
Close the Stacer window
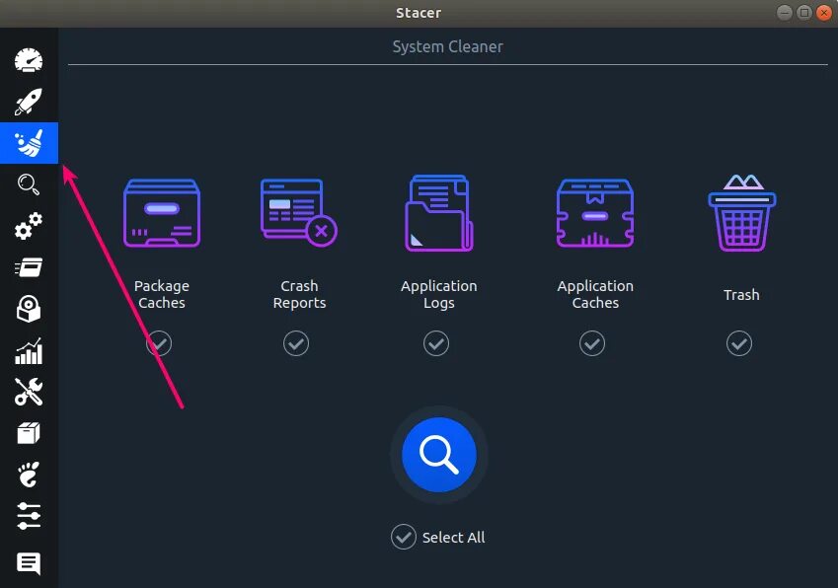824,13
